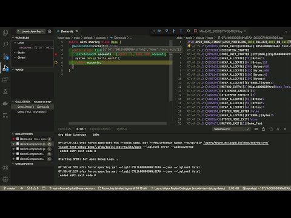Click Step Out in debug toolbar

(x=181, y=31)
